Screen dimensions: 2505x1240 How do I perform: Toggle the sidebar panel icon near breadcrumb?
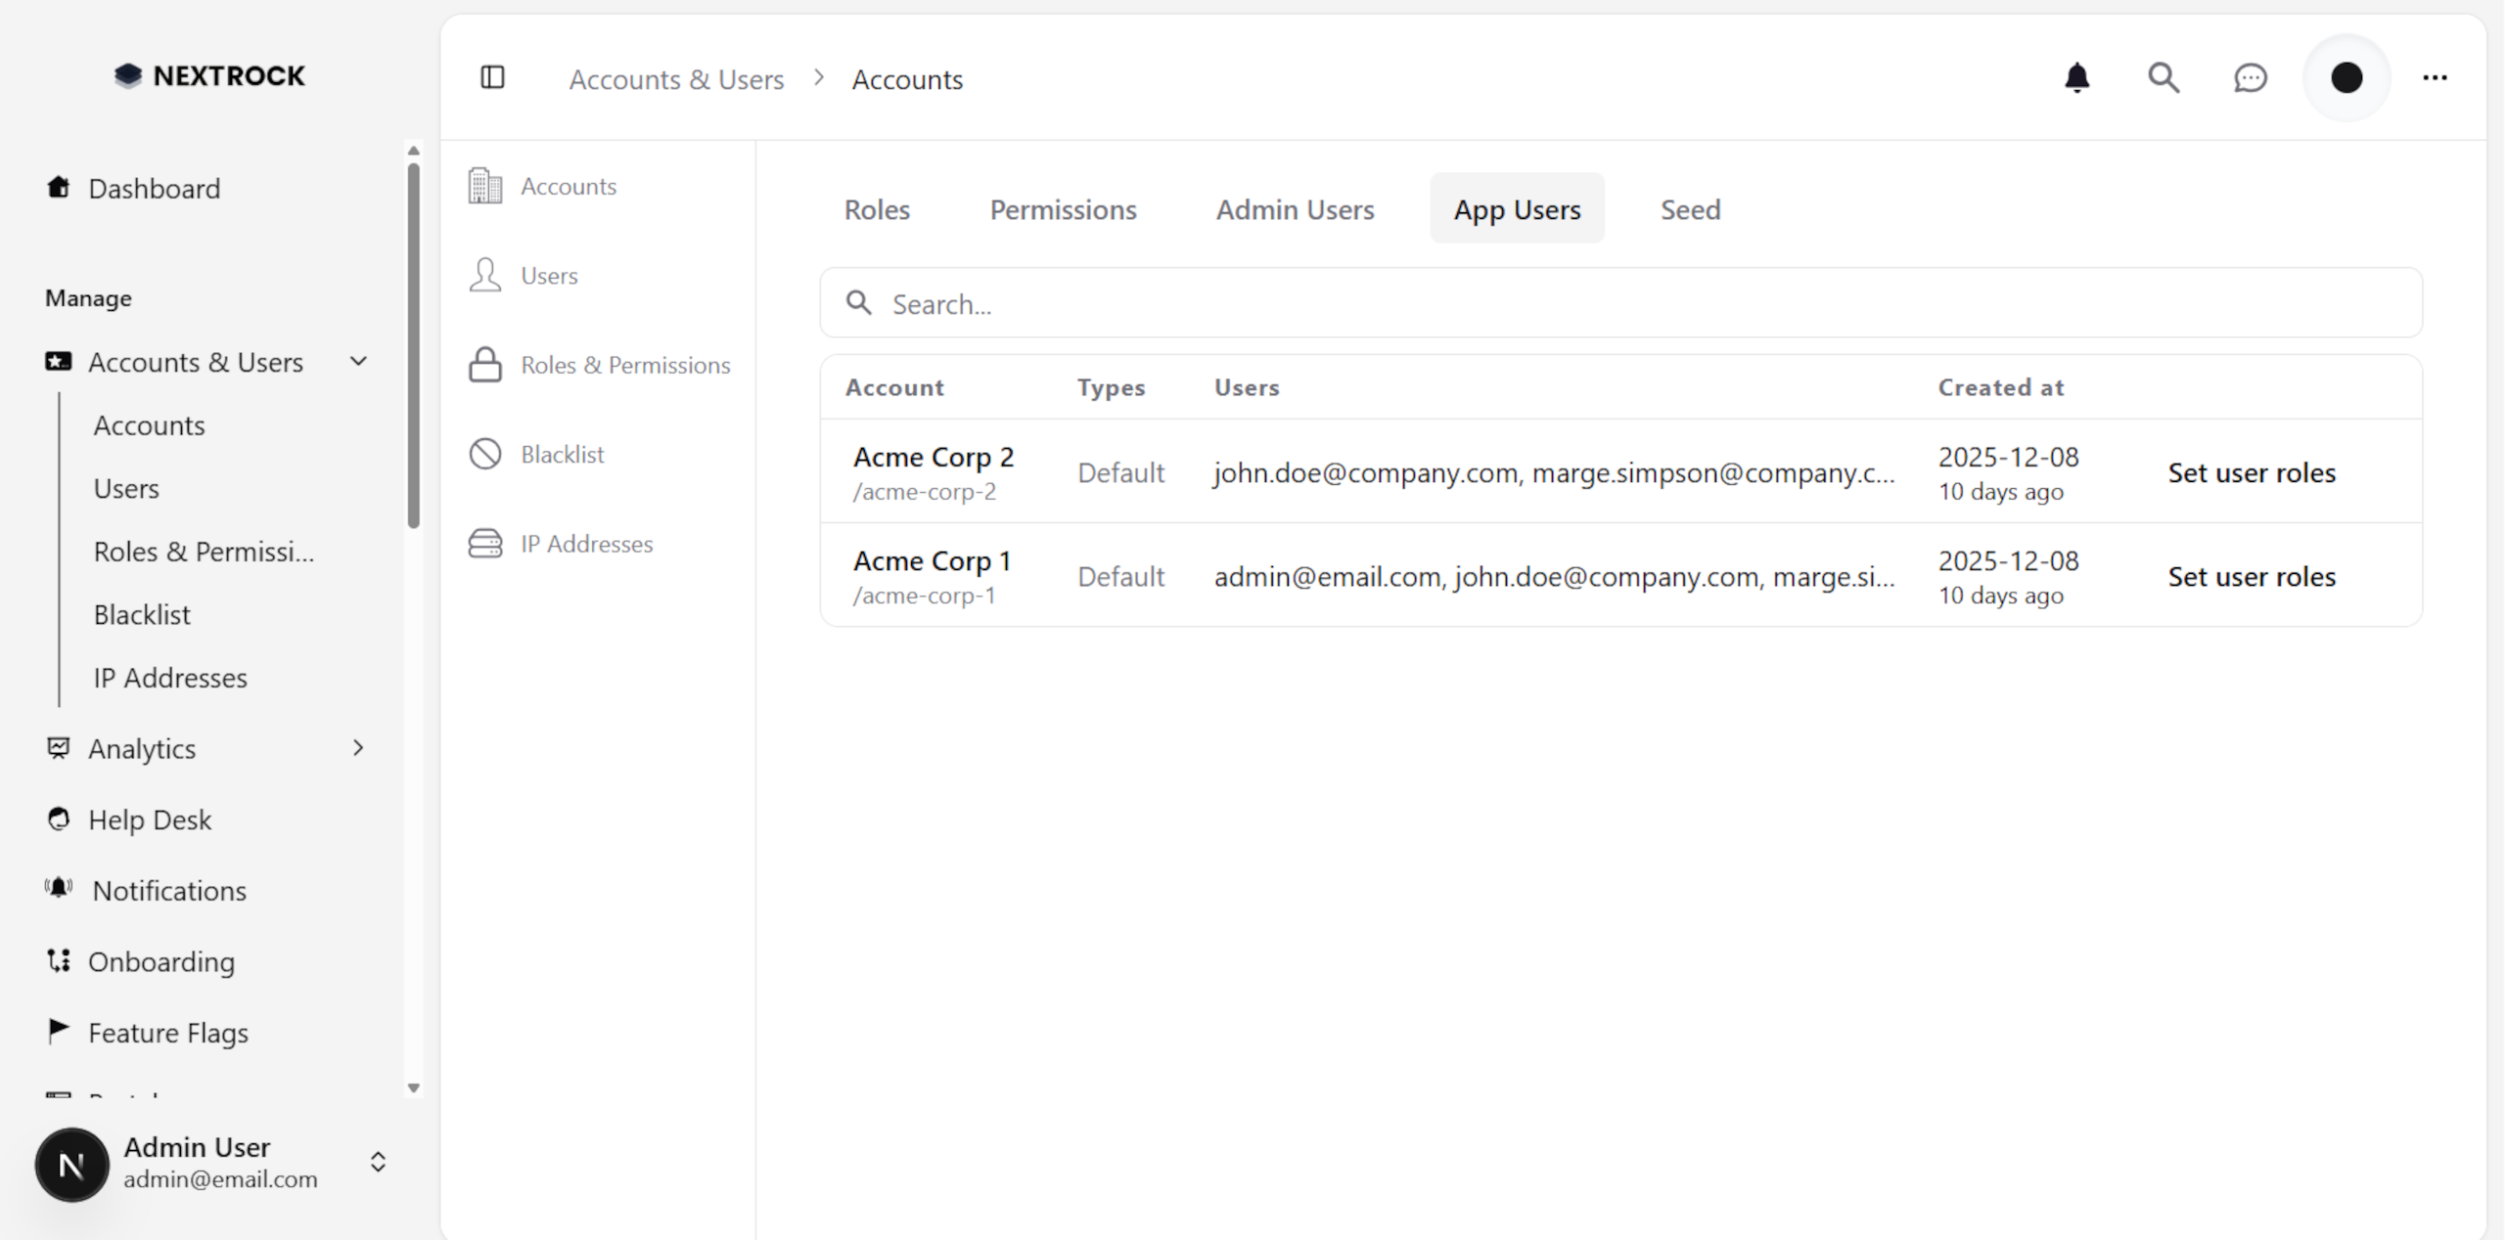(x=492, y=78)
